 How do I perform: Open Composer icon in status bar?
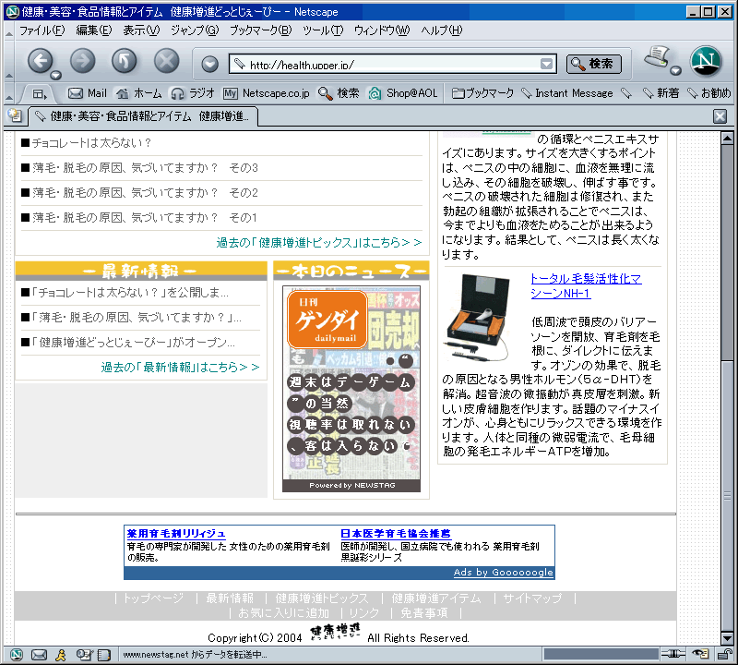84,654
